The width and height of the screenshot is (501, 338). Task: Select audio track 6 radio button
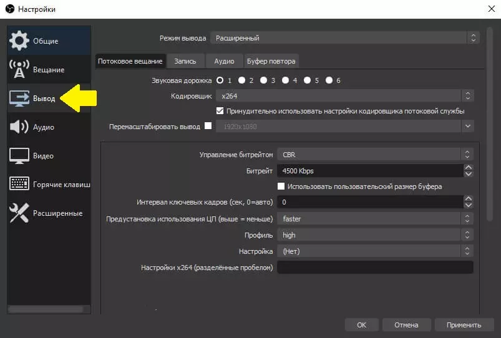point(329,80)
